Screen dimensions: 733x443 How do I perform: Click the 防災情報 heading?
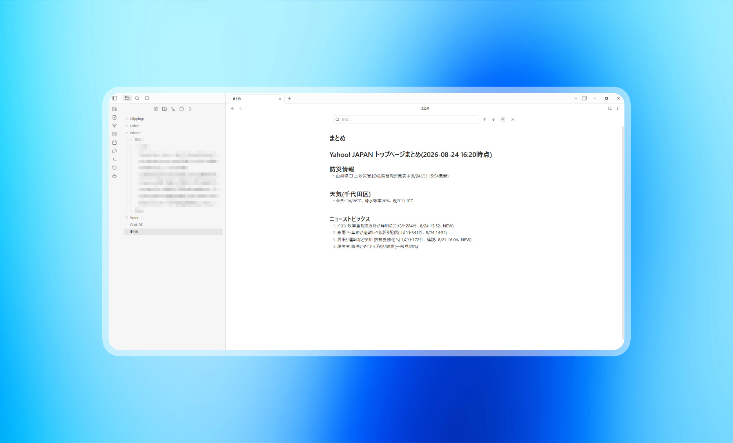[342, 169]
